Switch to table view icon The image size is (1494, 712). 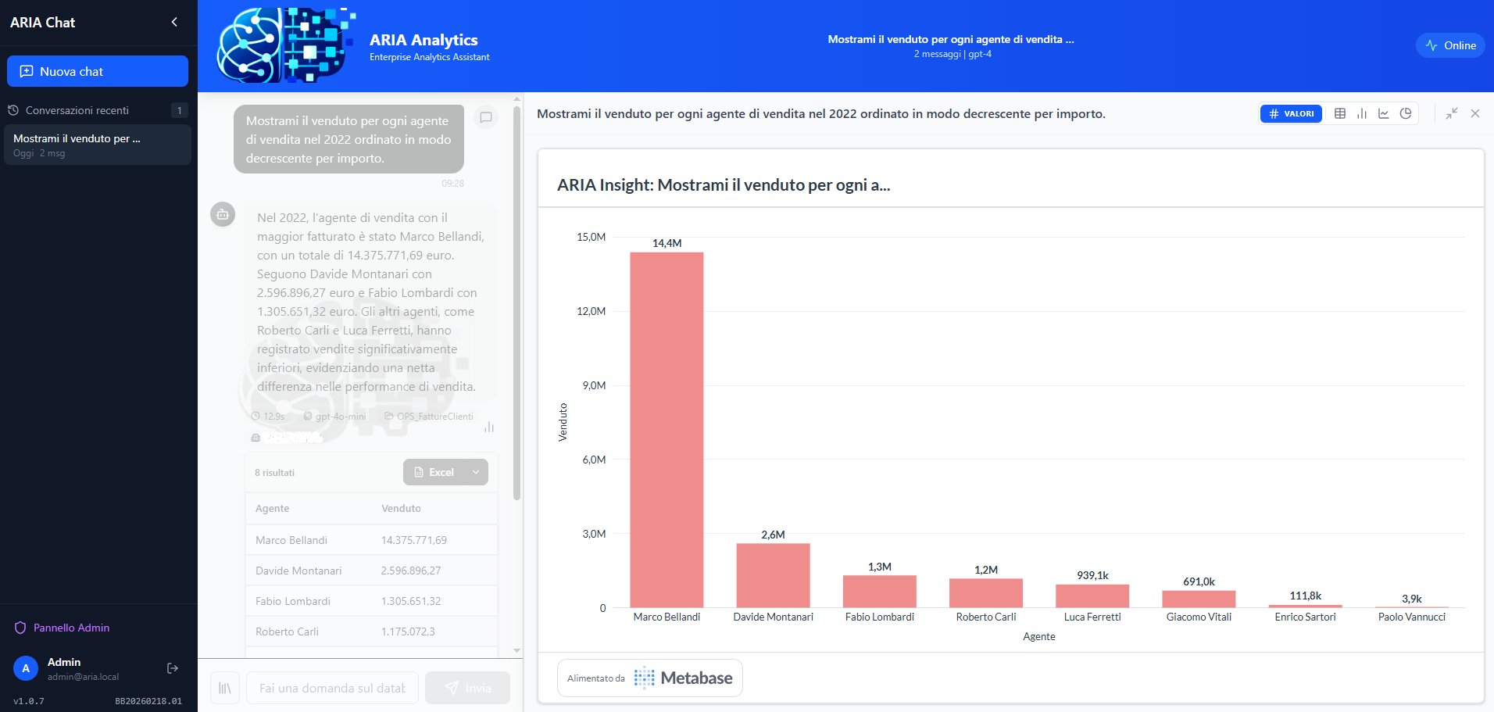click(x=1340, y=113)
